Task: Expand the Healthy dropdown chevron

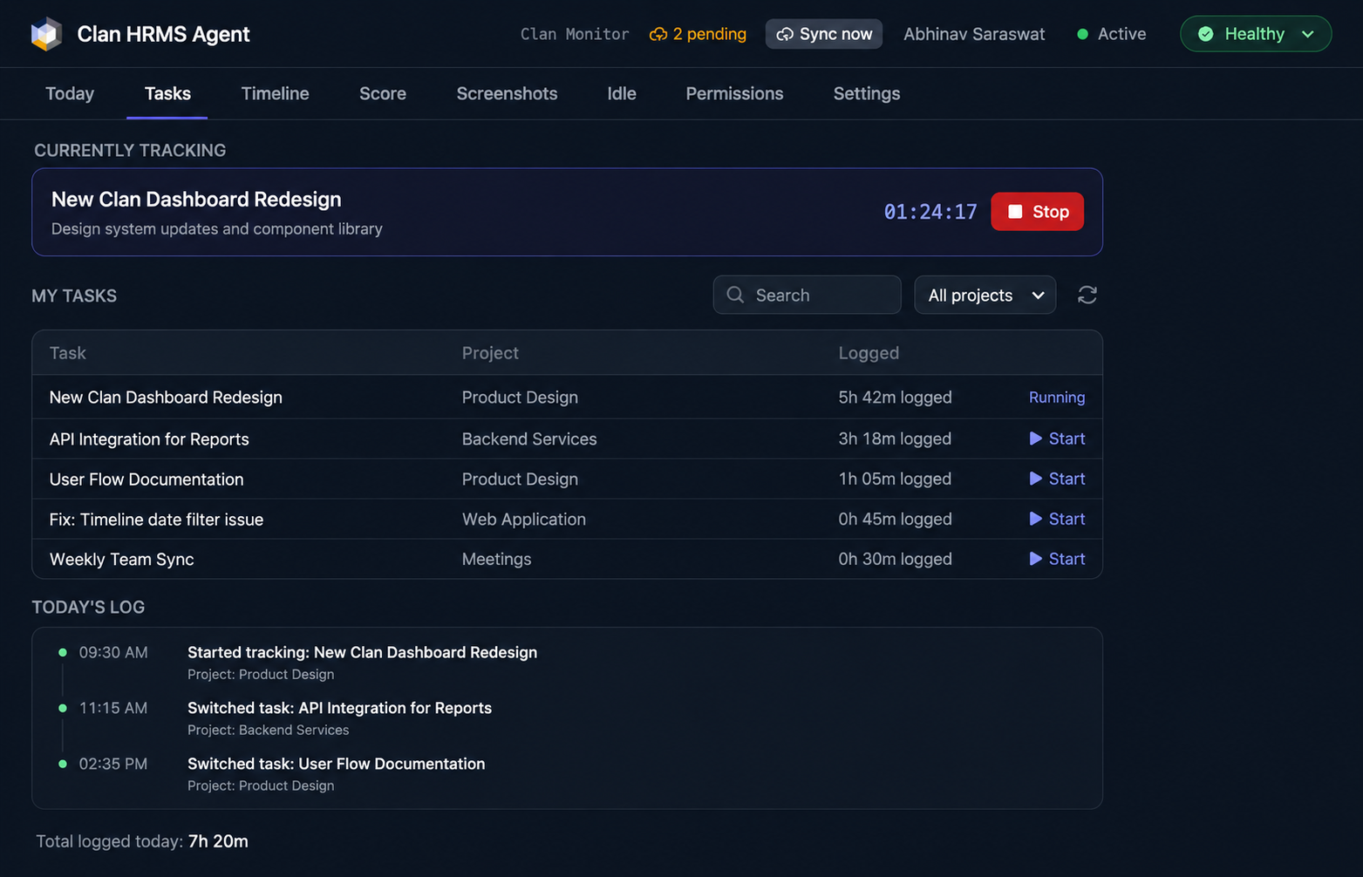Action: 1307,34
